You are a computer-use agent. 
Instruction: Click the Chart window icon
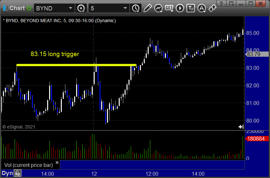[6, 8]
